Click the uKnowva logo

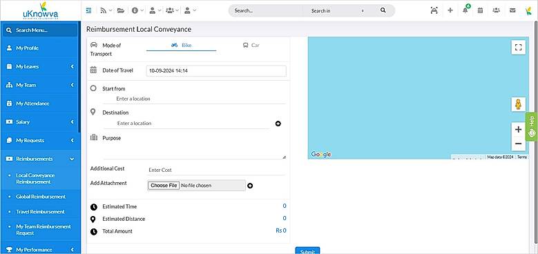tap(41, 11)
